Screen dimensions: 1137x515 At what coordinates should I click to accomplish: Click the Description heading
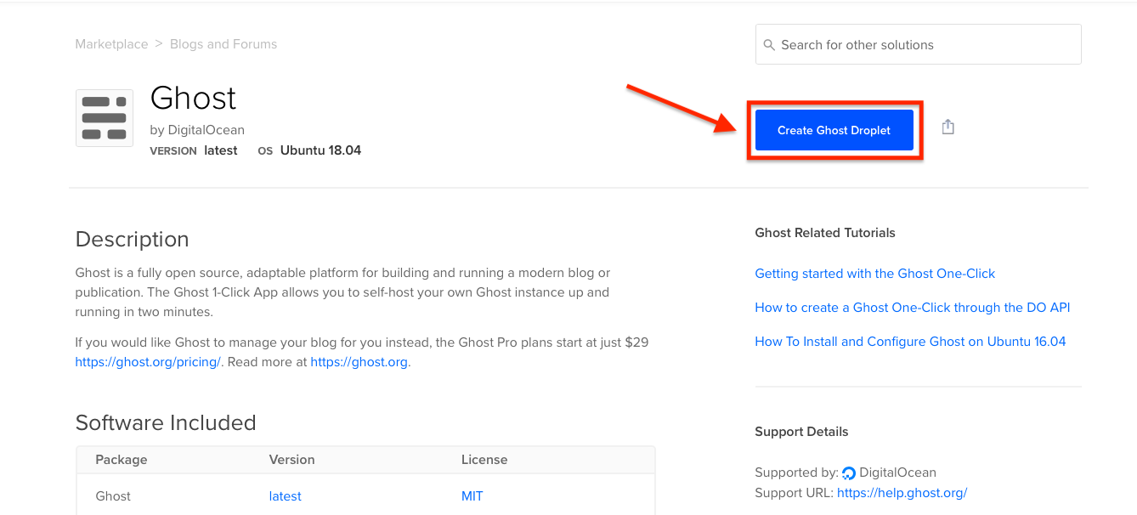coord(132,240)
